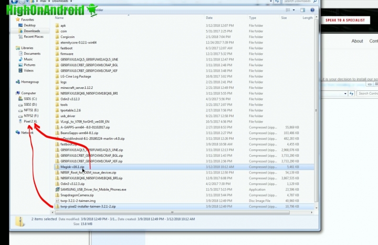Open Recent Places
Viewport: 378px width, 245px height.
(x=34, y=37)
